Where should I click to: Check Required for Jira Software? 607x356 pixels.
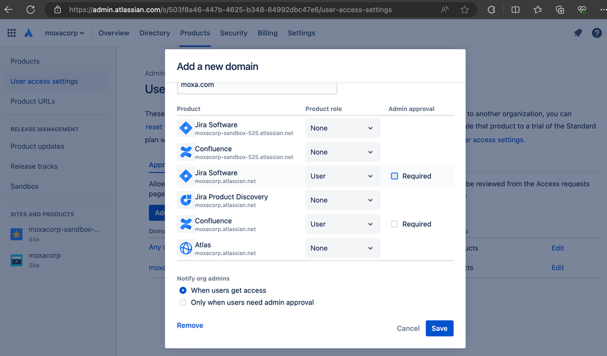click(394, 176)
